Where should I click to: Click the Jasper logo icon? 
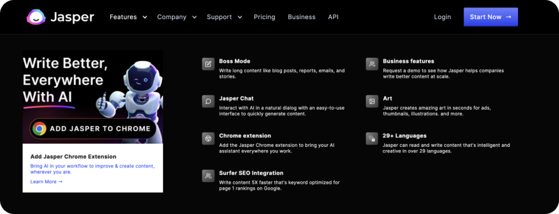[x=36, y=17]
